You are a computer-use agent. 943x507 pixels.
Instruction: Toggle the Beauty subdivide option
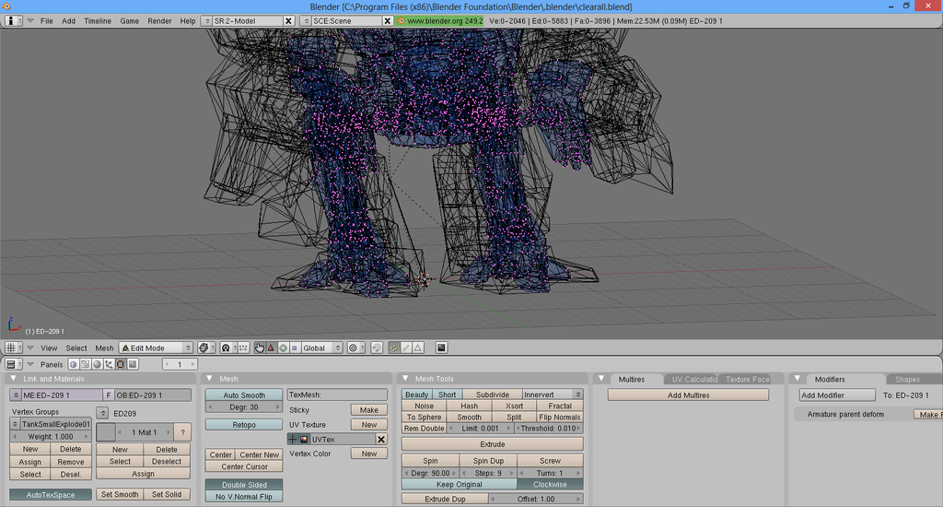point(417,395)
